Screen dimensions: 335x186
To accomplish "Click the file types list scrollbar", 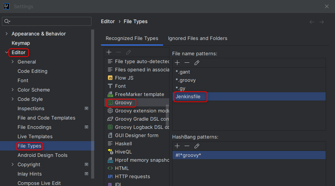I will [167, 116].
